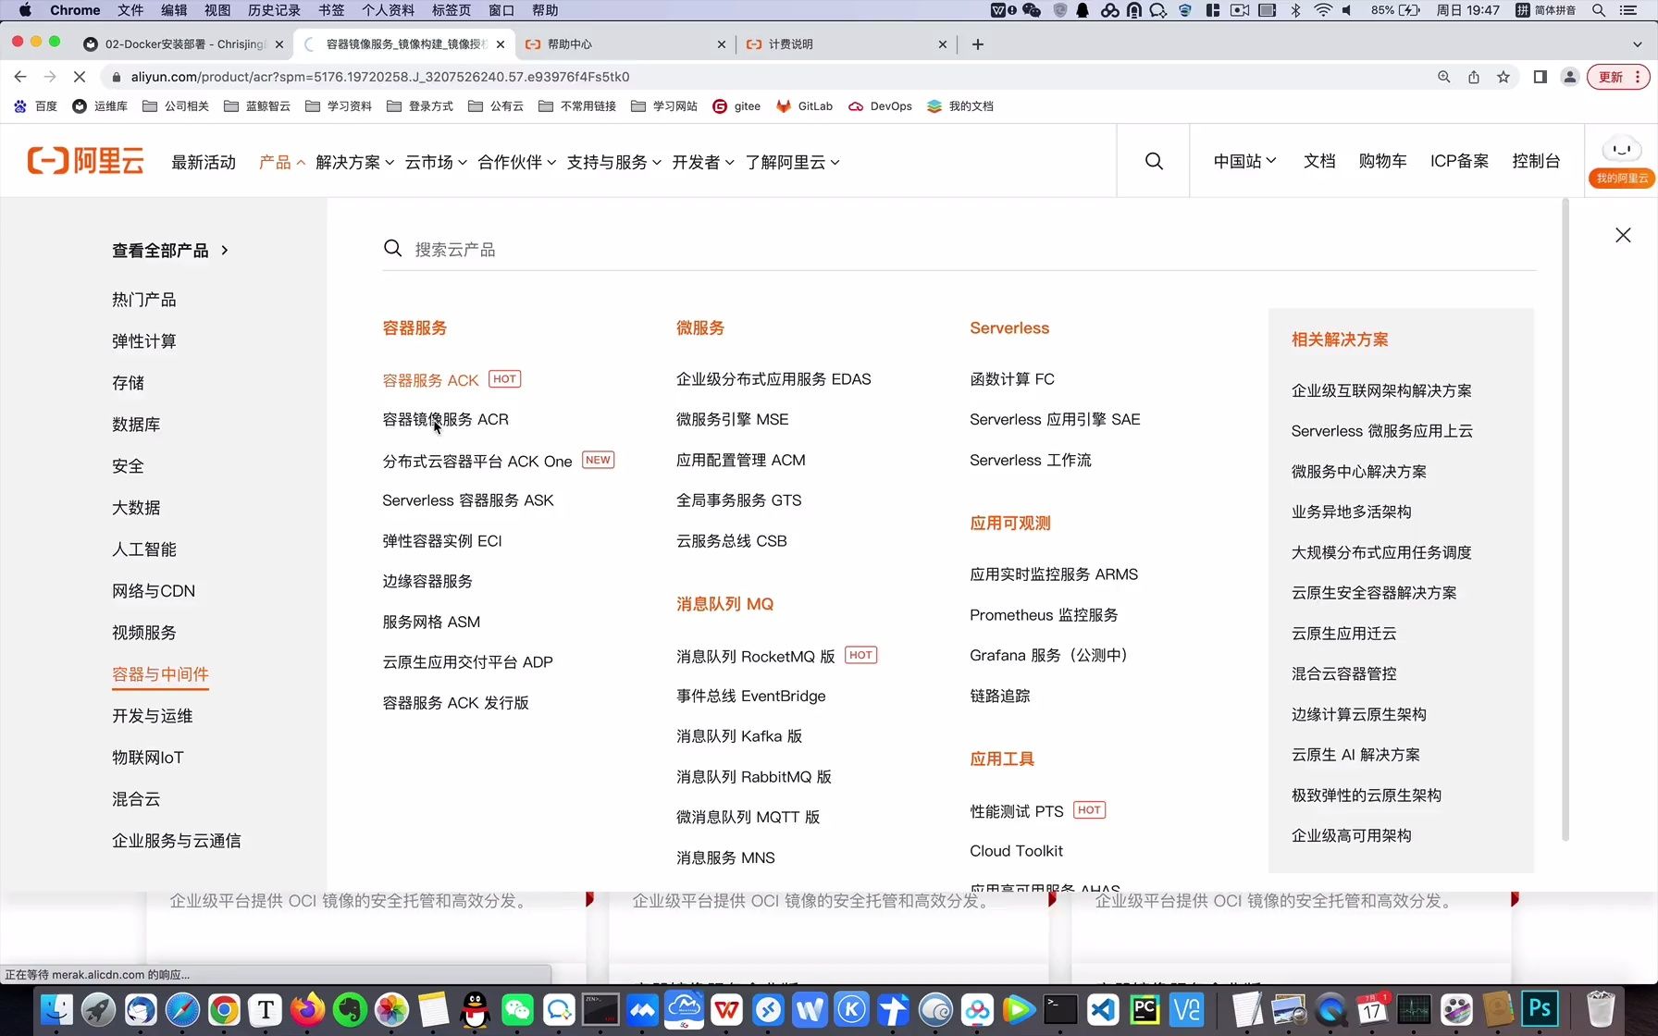Open Evernote elephant icon in the Dock
Screen dimensions: 1658x1036
[350, 1009]
